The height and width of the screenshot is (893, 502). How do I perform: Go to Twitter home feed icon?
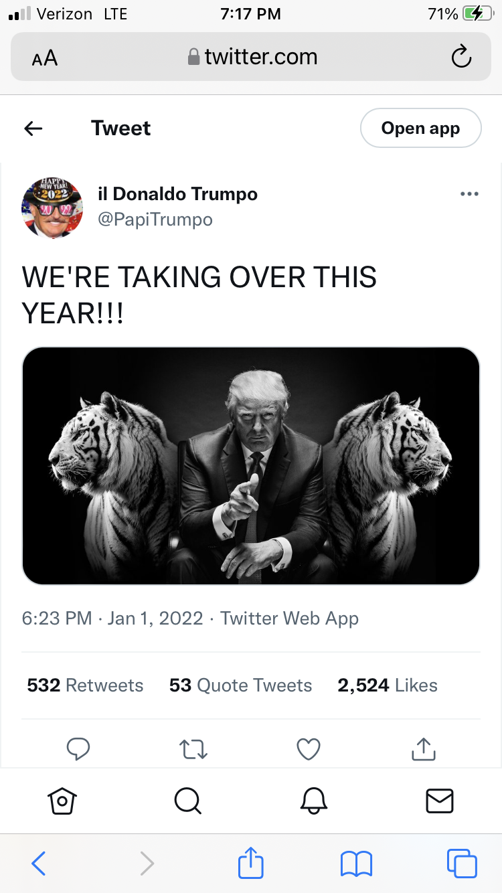[x=62, y=800]
